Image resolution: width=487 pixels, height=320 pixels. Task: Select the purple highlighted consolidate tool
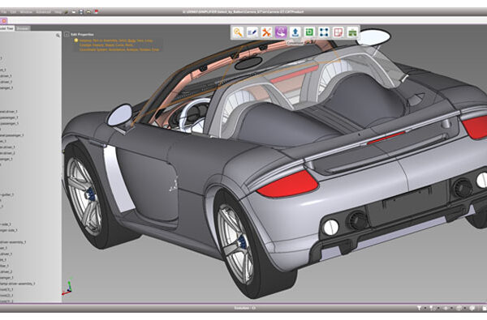[x=281, y=32]
